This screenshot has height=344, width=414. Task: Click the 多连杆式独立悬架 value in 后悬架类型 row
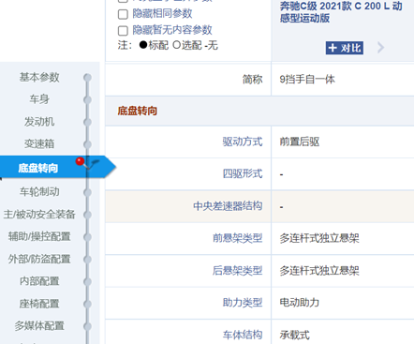(319, 270)
